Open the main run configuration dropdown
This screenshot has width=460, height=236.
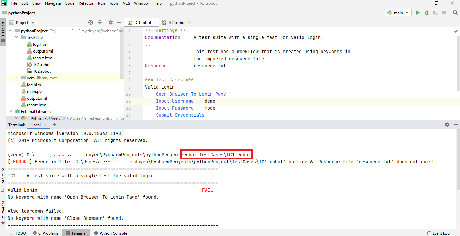398,13
